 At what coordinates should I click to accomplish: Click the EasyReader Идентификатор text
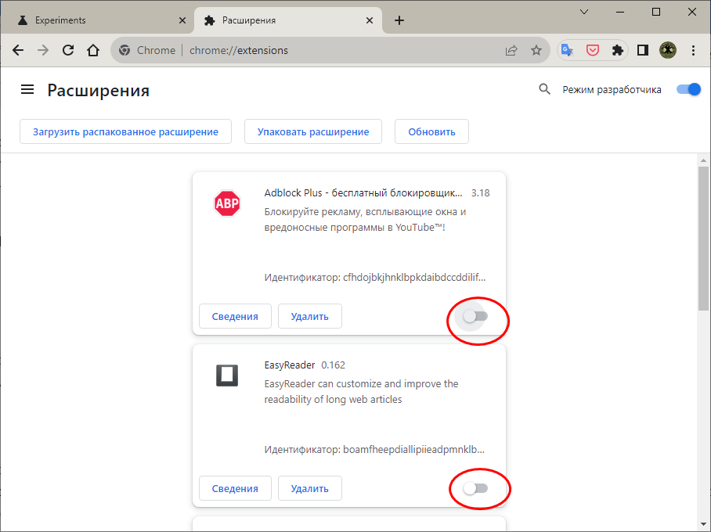(x=374, y=450)
